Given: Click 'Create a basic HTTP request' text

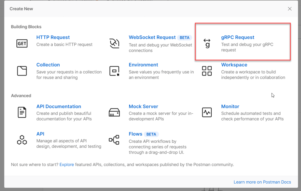Looking at the screenshot, I should tap(64, 44).
